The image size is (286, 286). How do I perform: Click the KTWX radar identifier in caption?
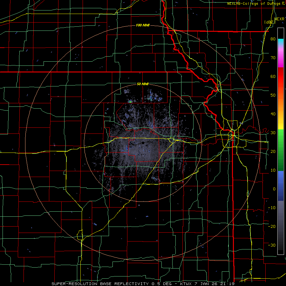[186, 284]
